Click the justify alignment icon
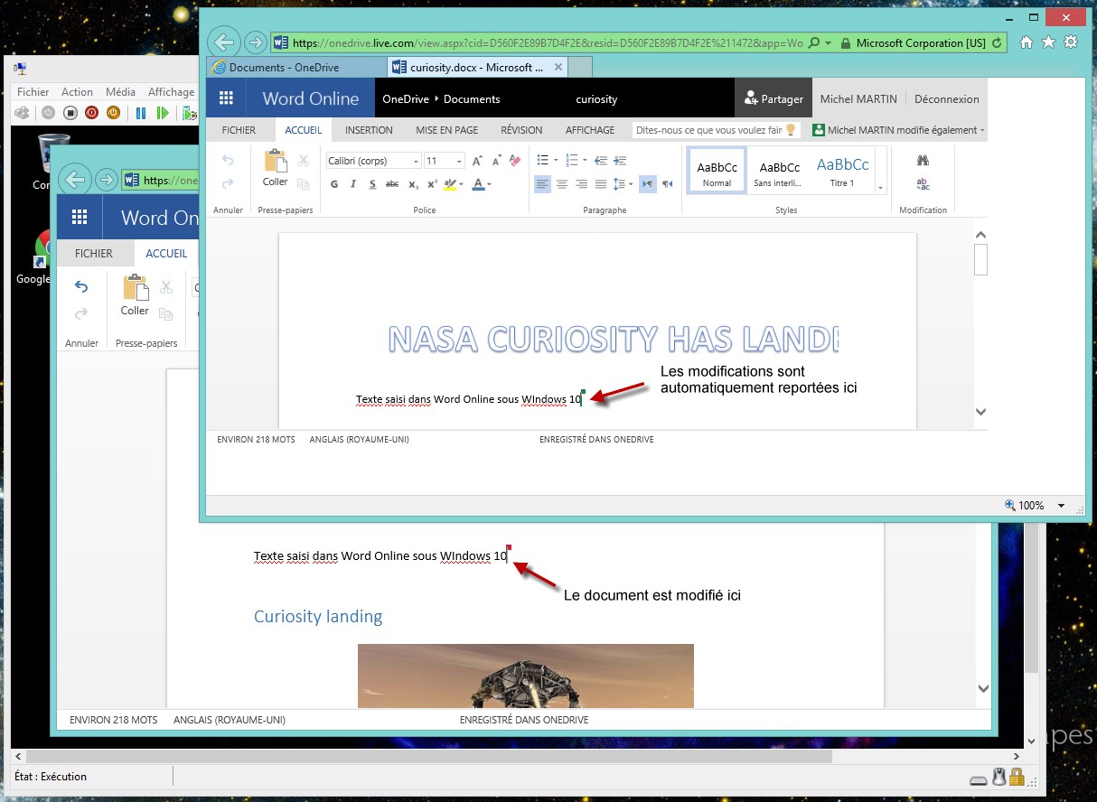This screenshot has width=1097, height=802. [599, 184]
